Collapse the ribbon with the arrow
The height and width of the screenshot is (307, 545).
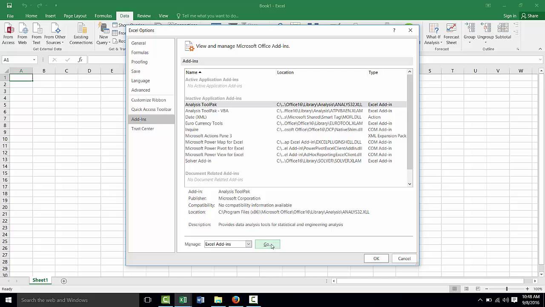540,49
